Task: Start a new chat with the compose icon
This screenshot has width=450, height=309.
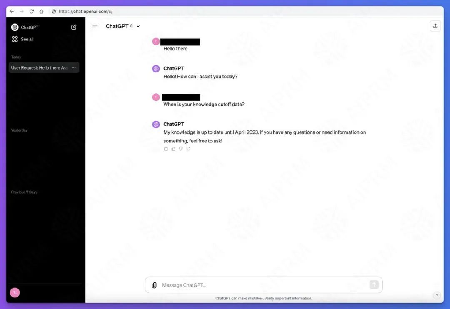Action: (74, 27)
